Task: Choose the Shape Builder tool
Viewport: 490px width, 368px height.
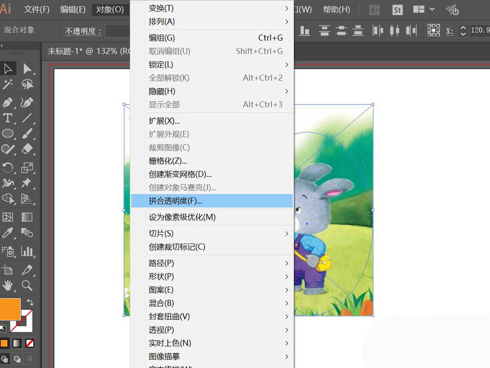Action: (x=8, y=199)
